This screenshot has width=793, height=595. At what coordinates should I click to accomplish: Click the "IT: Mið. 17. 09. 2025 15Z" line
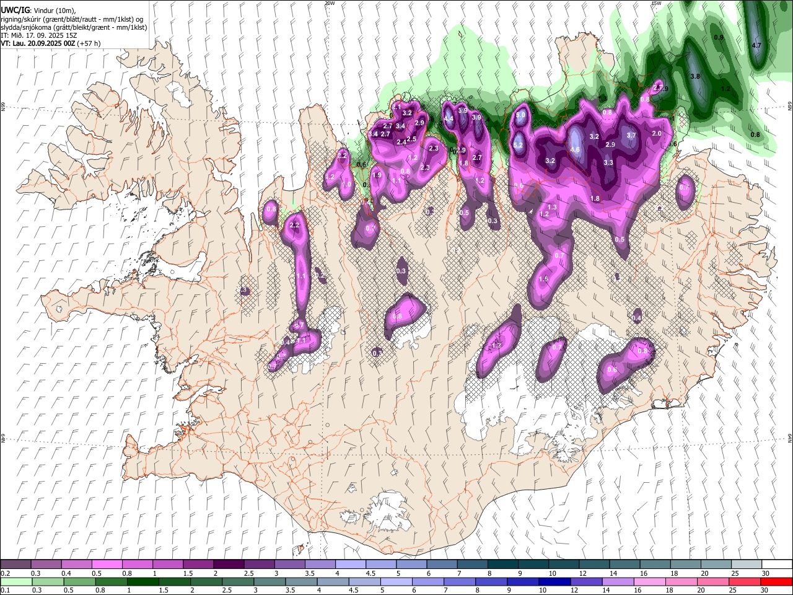[39, 35]
